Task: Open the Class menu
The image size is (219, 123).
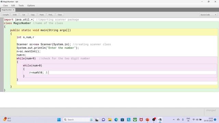Action: [x=5, y=5]
